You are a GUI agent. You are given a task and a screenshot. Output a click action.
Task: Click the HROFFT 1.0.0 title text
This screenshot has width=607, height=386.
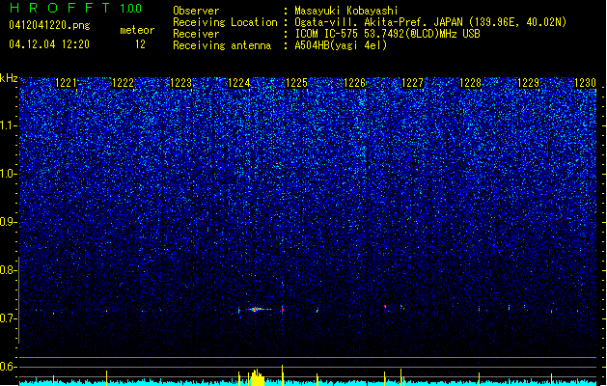76,8
